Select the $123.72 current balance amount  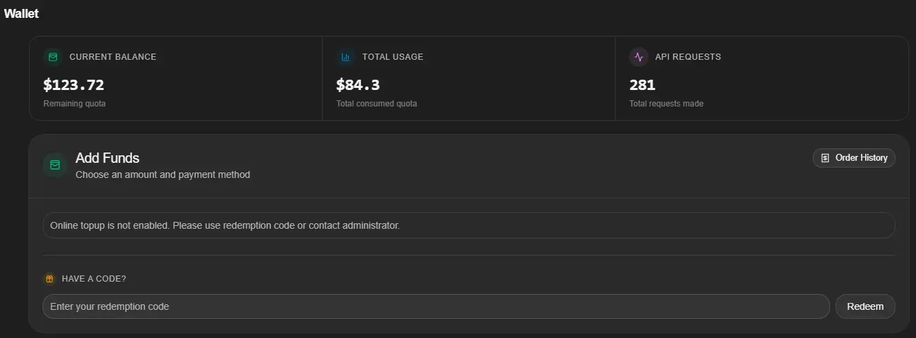coord(74,85)
